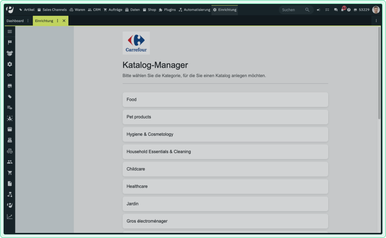
Task: Open the Artikel menu
Action: (x=27, y=10)
